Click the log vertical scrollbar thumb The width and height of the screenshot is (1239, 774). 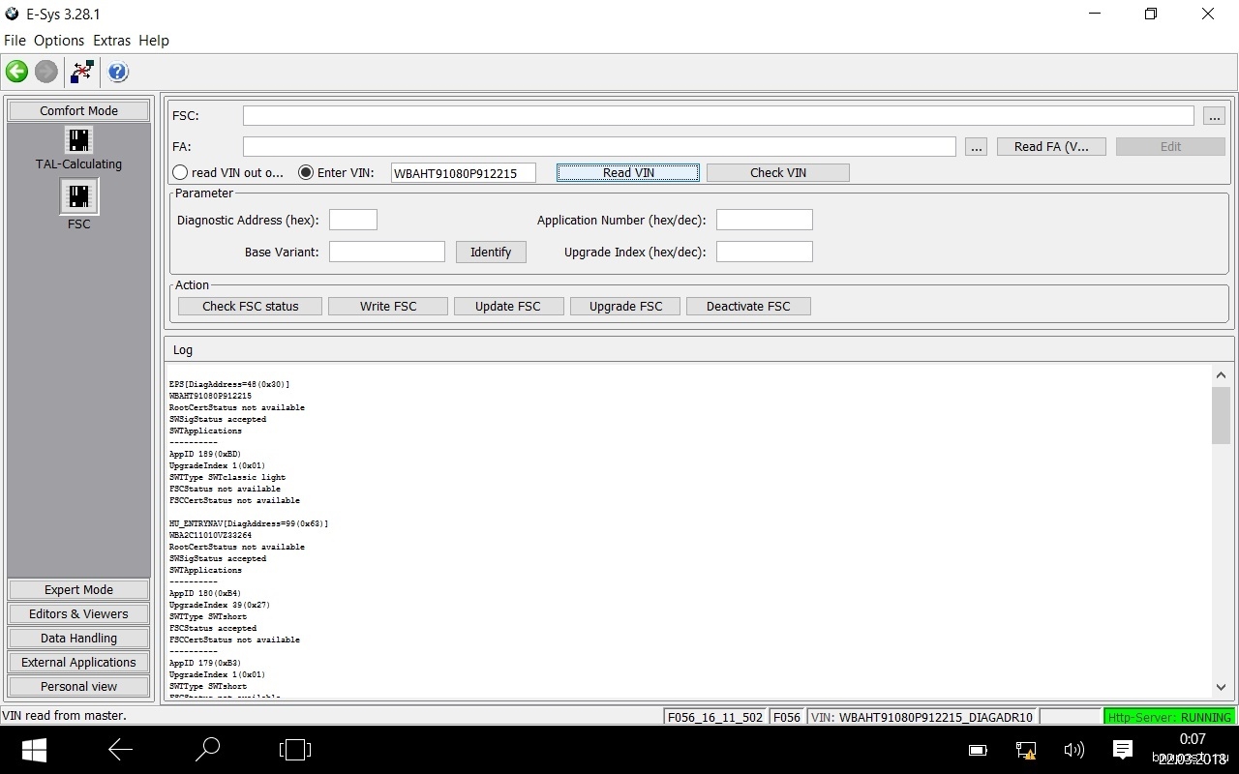(1221, 414)
